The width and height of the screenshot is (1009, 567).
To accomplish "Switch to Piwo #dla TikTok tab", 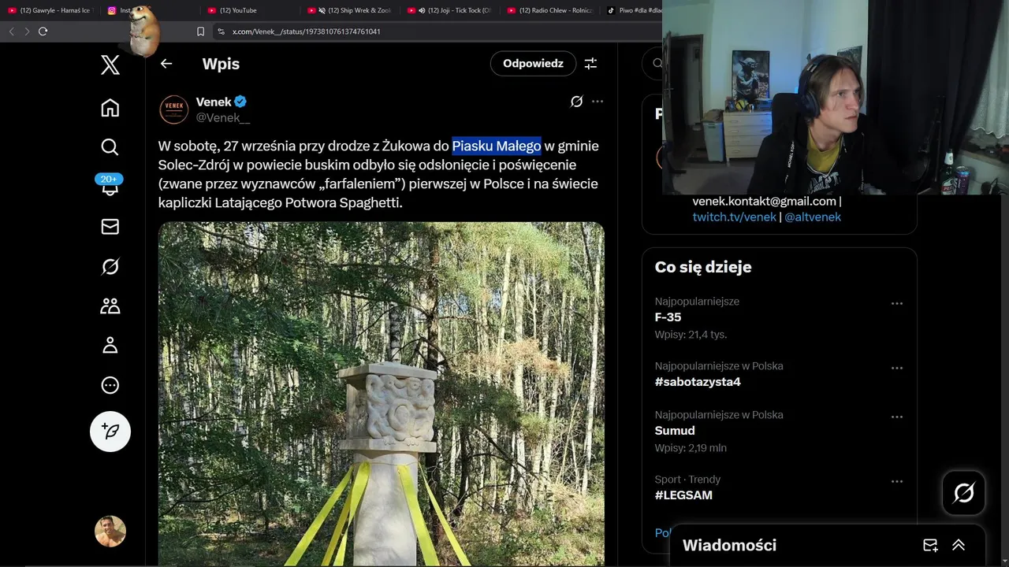I will pyautogui.click(x=634, y=10).
